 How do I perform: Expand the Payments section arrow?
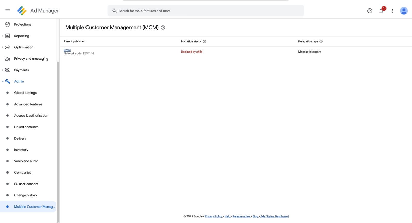tap(3, 70)
